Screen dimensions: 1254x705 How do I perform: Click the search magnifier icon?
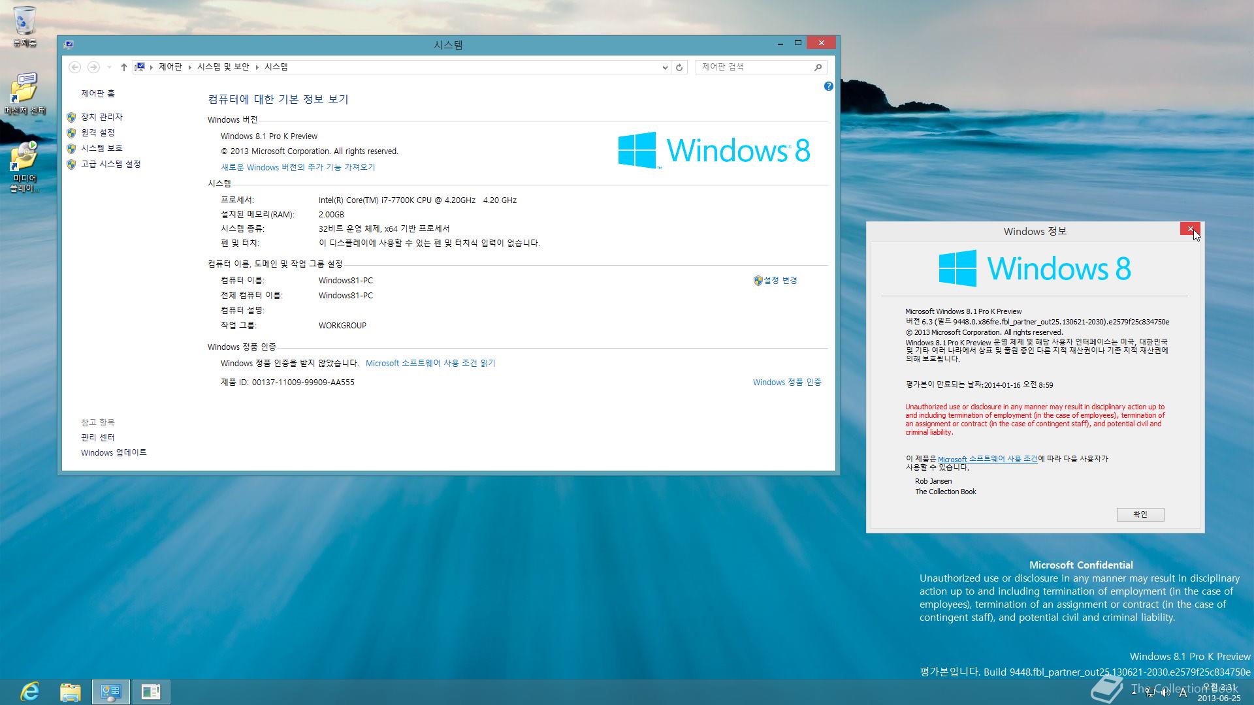point(818,67)
